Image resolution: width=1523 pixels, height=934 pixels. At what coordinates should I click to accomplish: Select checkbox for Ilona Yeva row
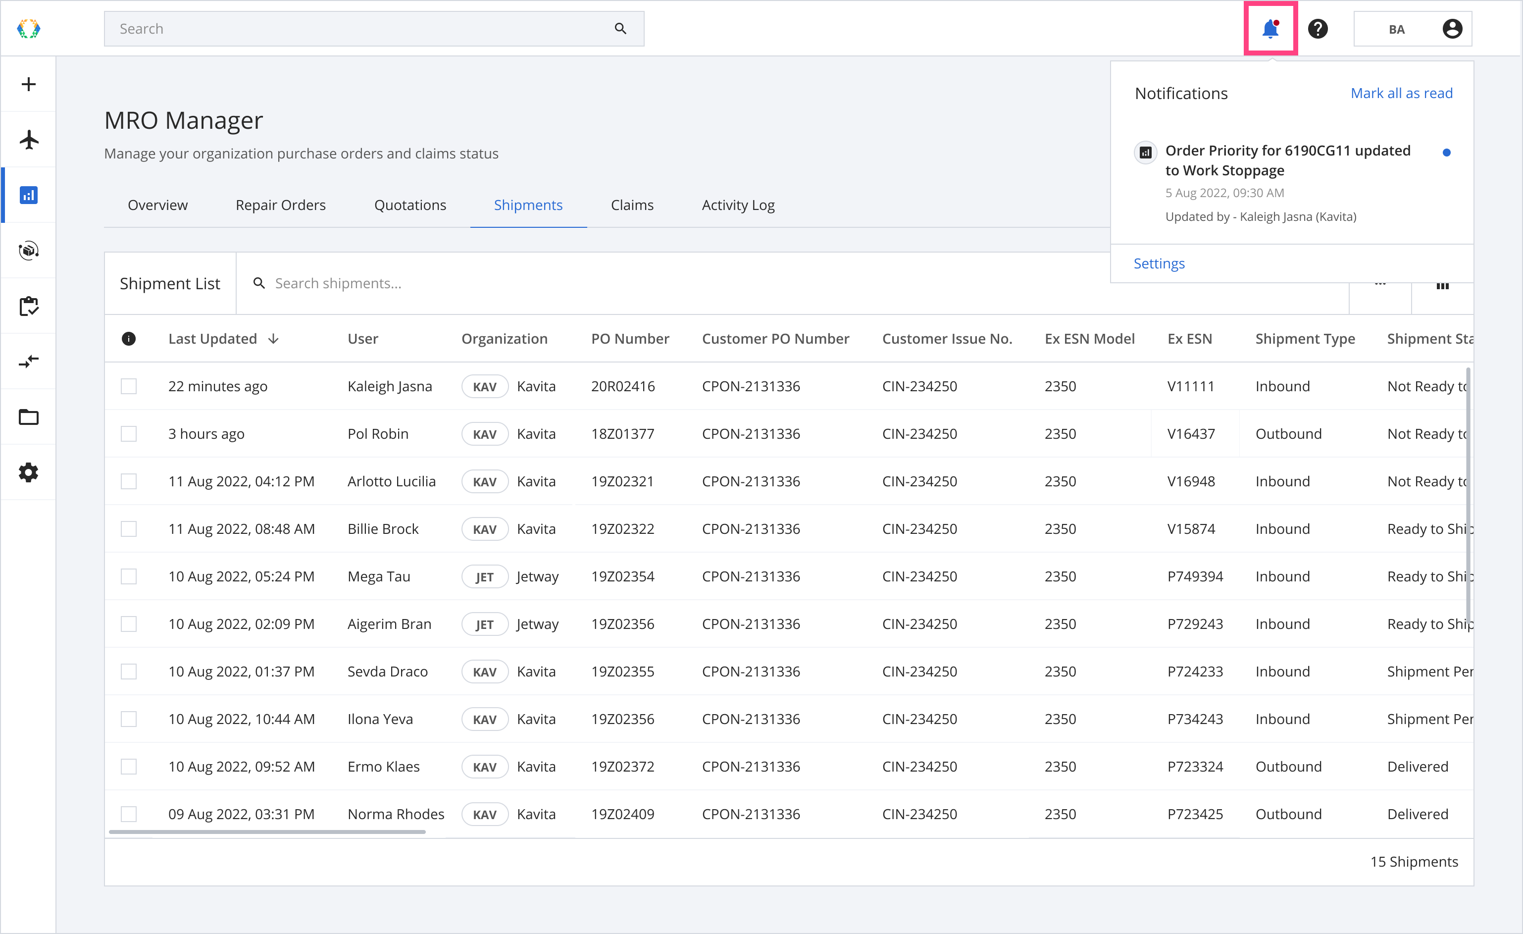click(129, 720)
